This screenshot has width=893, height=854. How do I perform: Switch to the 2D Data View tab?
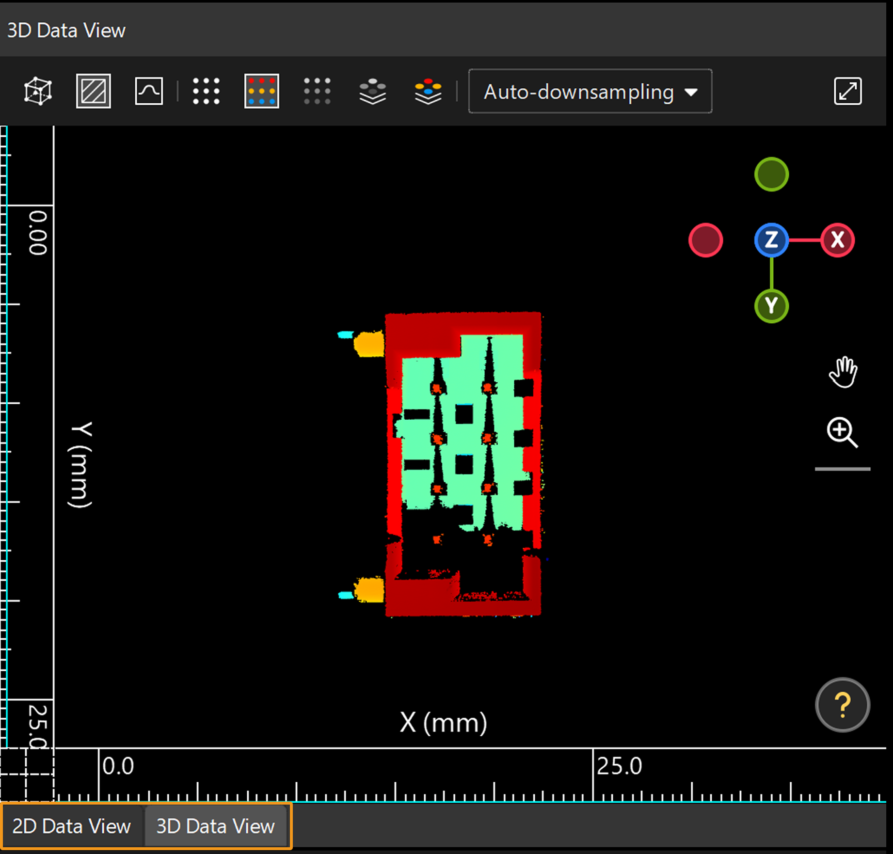pyautogui.click(x=72, y=826)
